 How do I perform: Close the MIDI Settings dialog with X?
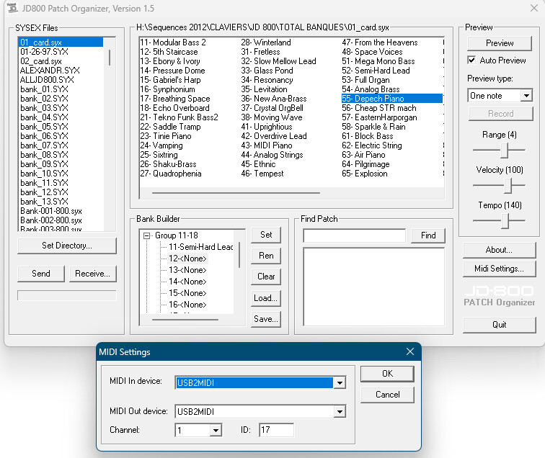click(x=410, y=351)
